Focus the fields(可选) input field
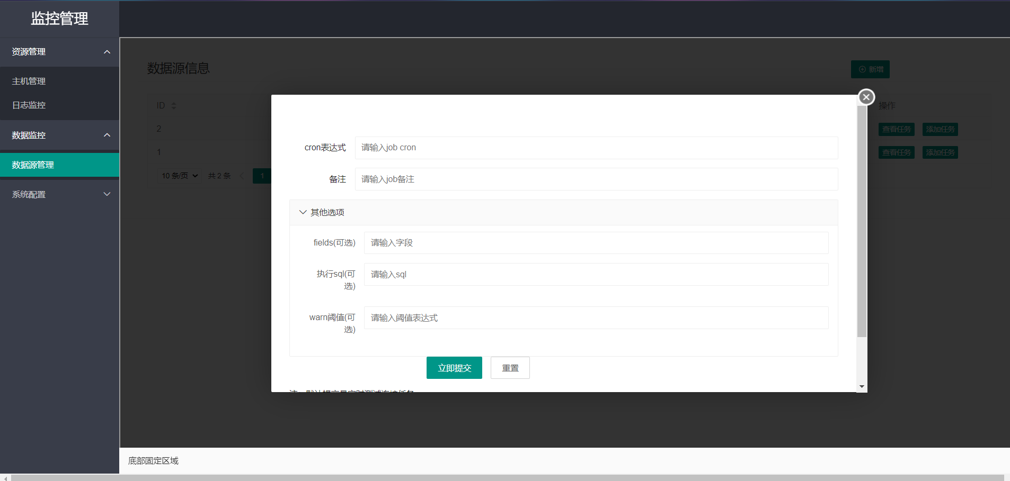The width and height of the screenshot is (1010, 481). [596, 243]
